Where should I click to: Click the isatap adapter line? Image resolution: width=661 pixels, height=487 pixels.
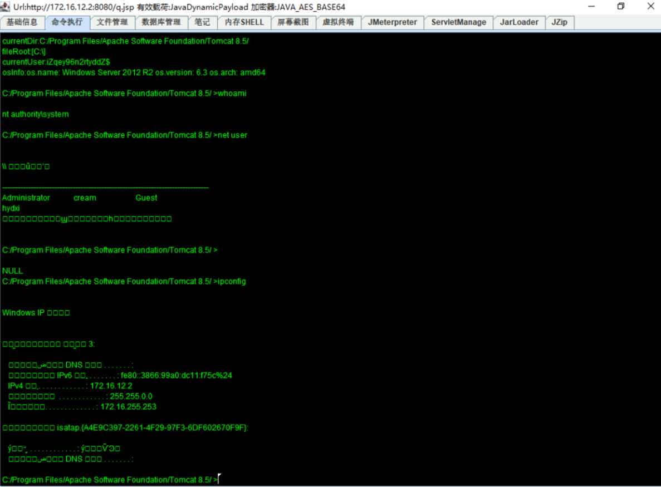click(x=125, y=427)
